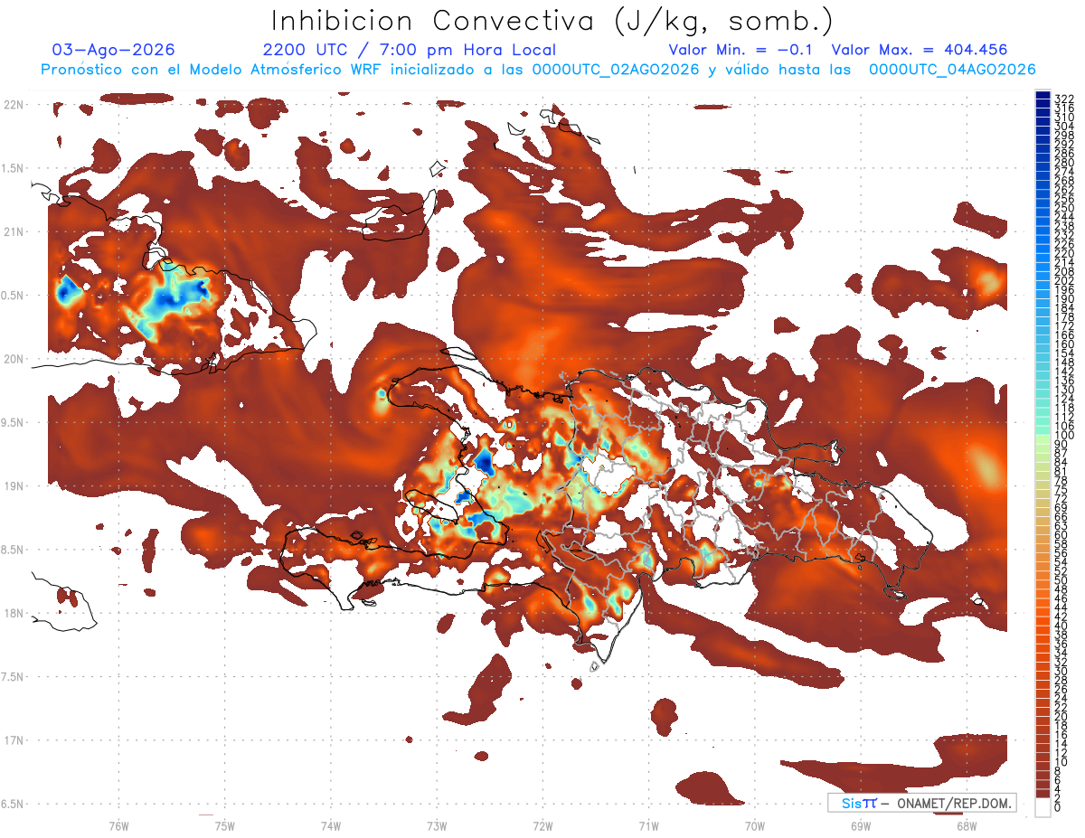The width and height of the screenshot is (1085, 838).
Task: Click the 'Valor Min. = -0.1' text
Action: coord(741,50)
